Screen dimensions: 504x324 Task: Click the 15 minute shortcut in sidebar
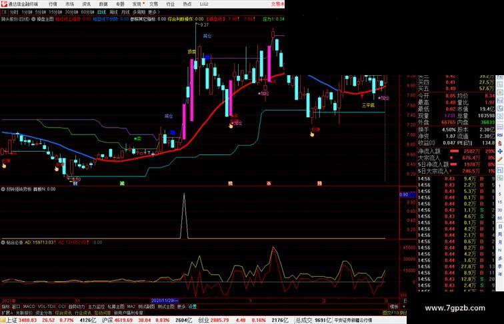[x=500, y=202]
